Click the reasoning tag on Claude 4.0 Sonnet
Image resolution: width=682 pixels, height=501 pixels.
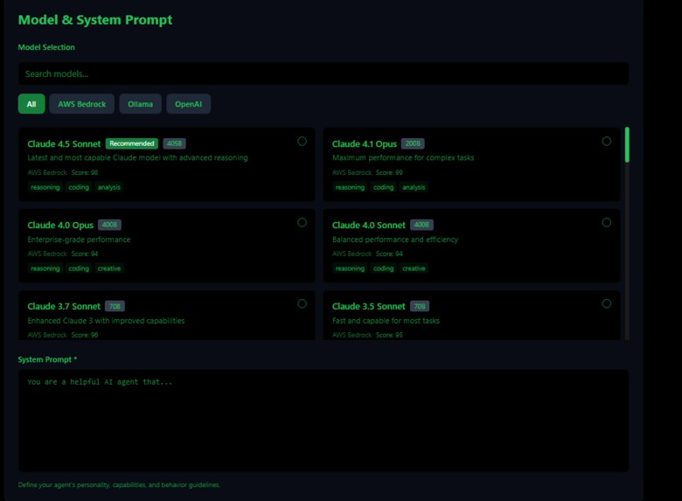point(350,268)
